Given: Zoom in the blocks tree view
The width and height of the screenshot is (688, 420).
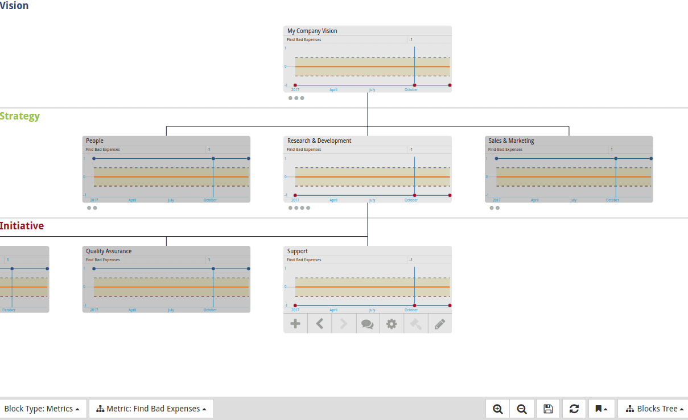Looking at the screenshot, I should tap(498, 409).
